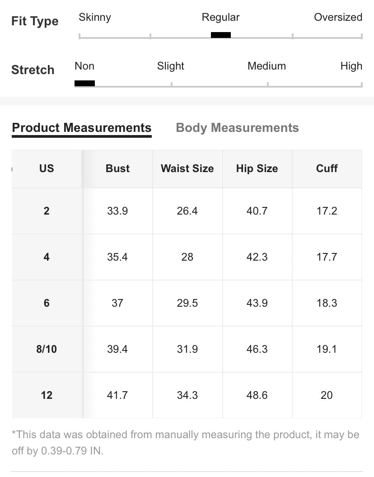The width and height of the screenshot is (374, 477).
Task: Click the US size column header
Action: 47,168
